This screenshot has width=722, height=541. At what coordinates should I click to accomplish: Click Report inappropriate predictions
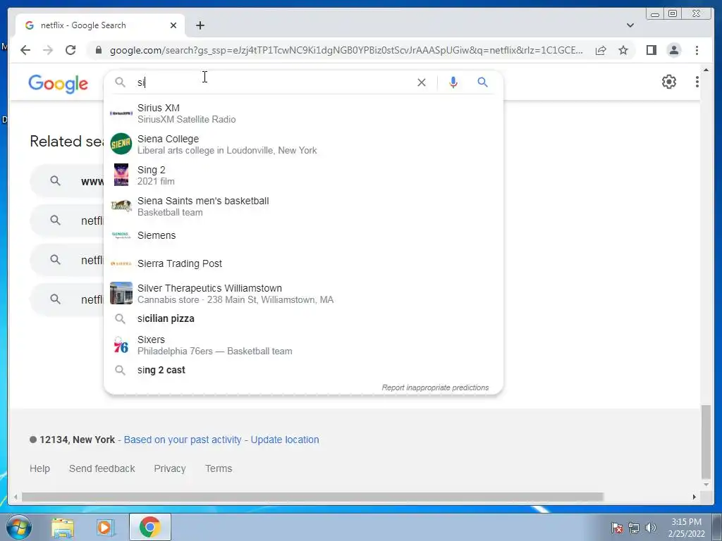[435, 387]
